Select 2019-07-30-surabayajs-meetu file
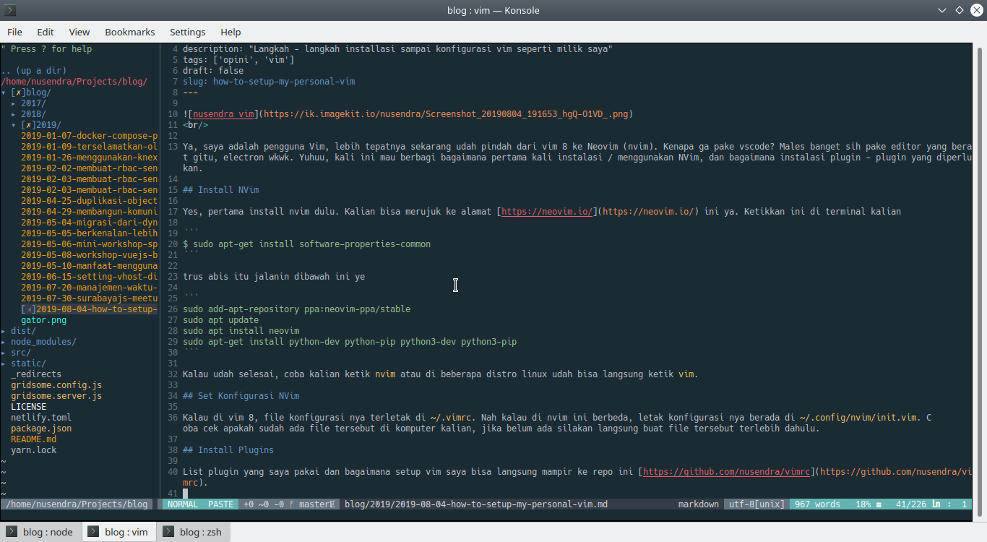The width and height of the screenshot is (987, 542). [x=90, y=298]
